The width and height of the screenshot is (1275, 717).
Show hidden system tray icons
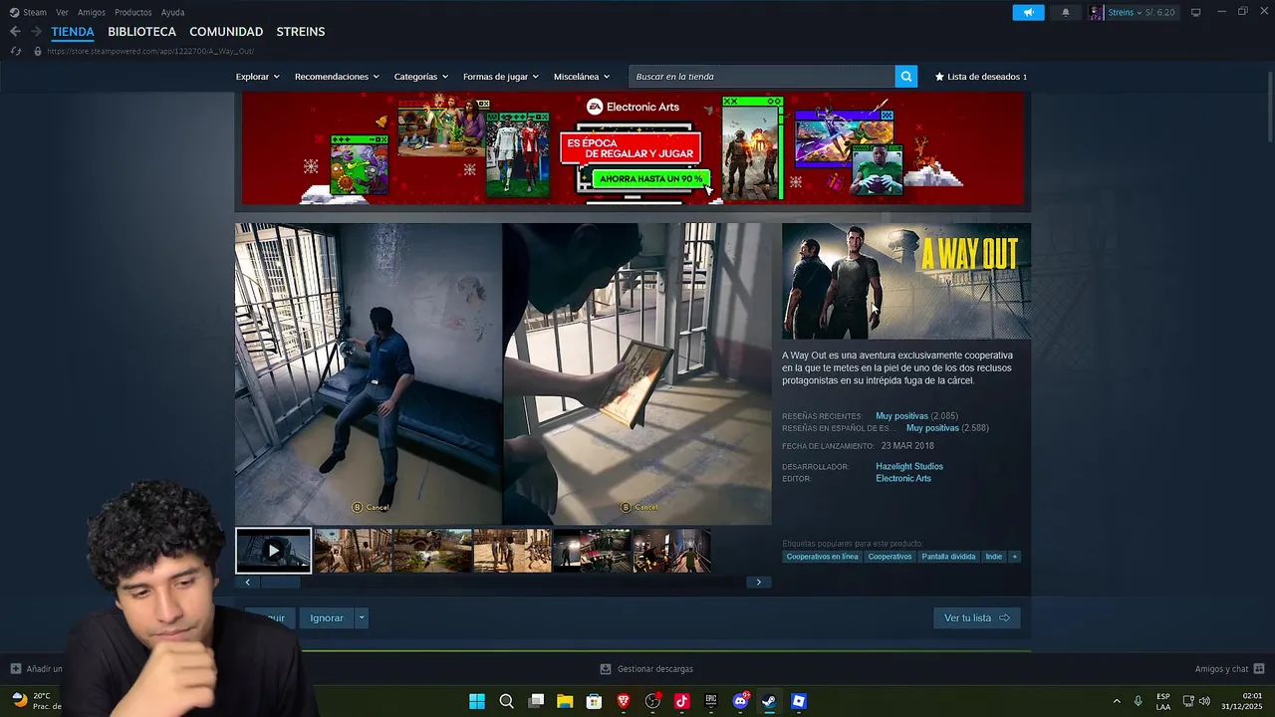(1116, 701)
